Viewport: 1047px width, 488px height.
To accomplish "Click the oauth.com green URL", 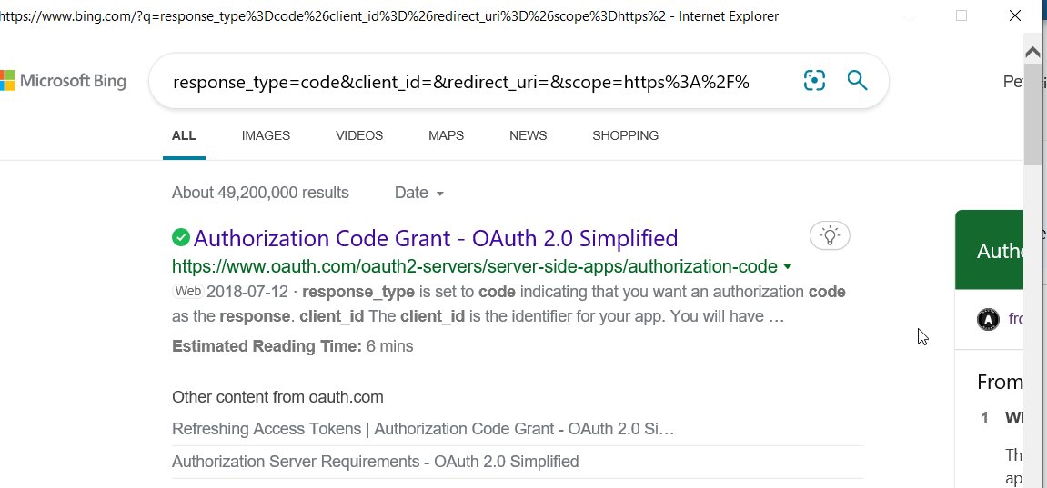I will [475, 266].
